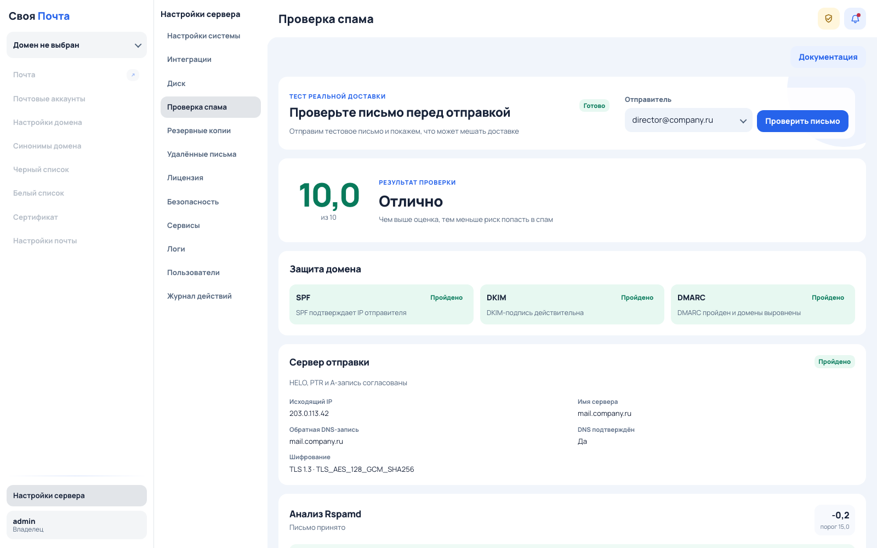Click the «Готово» status badge
The height and width of the screenshot is (548, 877).
pyautogui.click(x=594, y=106)
